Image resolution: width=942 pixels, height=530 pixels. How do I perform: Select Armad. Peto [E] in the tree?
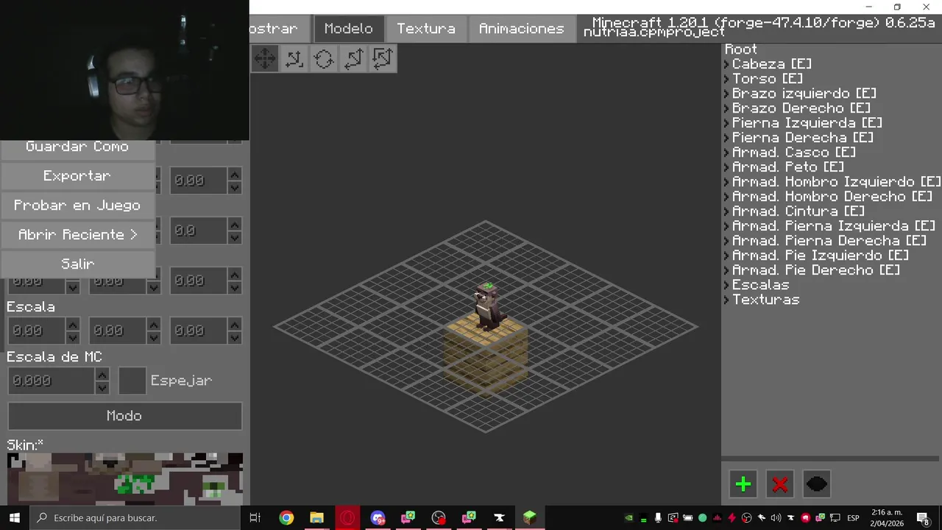788,167
